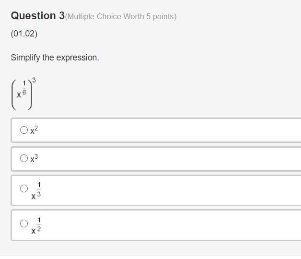
Task: Click the x³ answer label text
Action: click(34, 159)
